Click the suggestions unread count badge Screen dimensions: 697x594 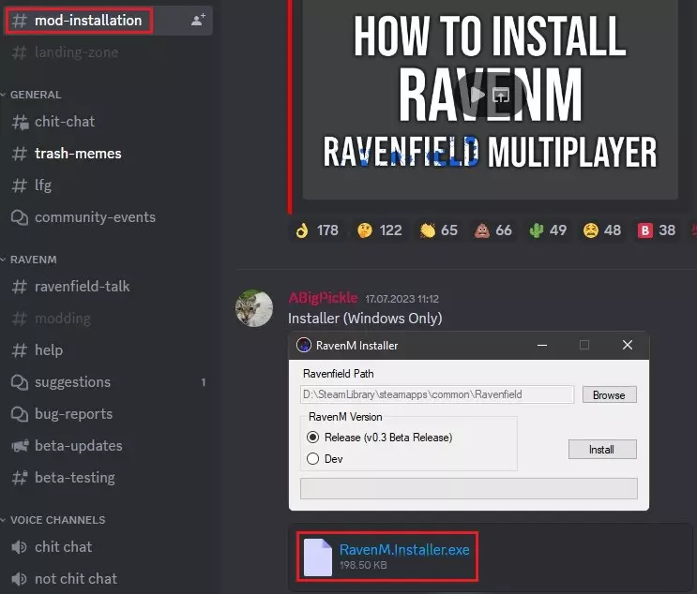(x=204, y=382)
